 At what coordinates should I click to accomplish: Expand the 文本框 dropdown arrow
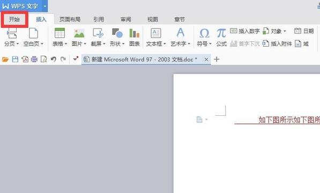[165, 43]
